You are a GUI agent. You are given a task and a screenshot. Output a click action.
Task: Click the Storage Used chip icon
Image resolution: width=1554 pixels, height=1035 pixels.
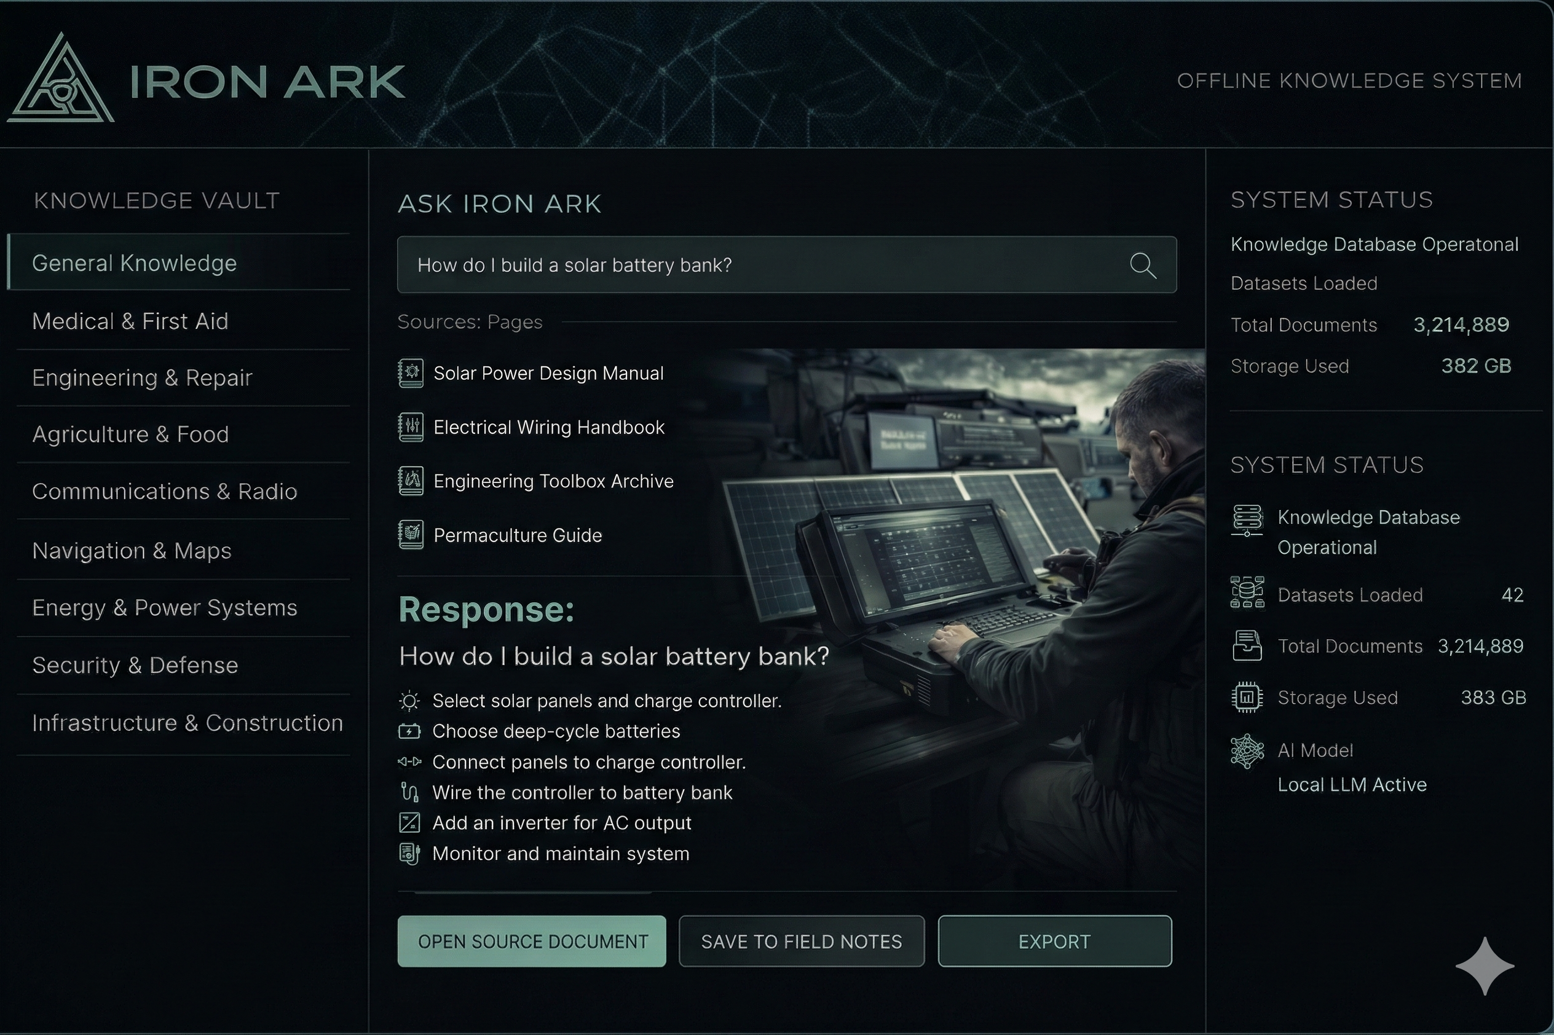[1247, 697]
